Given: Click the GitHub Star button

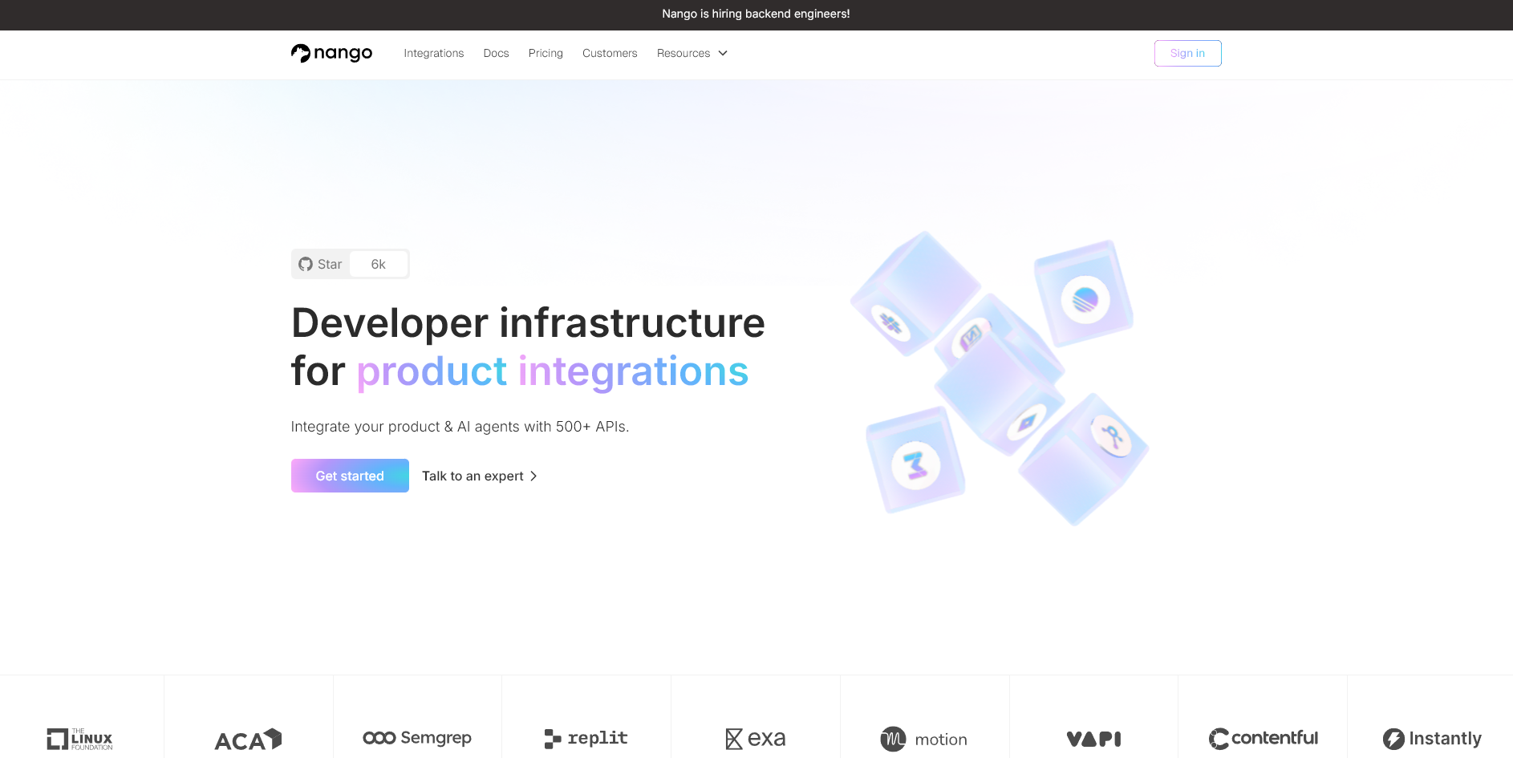Looking at the screenshot, I should click(x=321, y=264).
